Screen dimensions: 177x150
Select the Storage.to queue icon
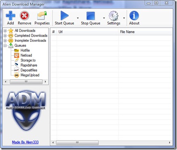[x=17, y=60]
